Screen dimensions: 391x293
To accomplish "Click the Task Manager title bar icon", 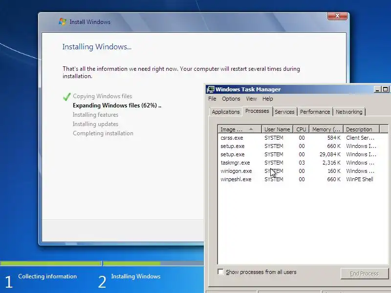I will pyautogui.click(x=211, y=89).
